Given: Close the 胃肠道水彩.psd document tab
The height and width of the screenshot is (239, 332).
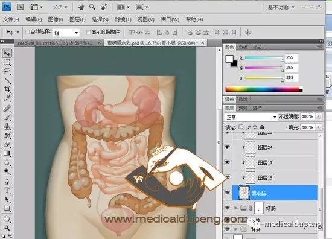Looking at the screenshot, I should click(x=203, y=43).
